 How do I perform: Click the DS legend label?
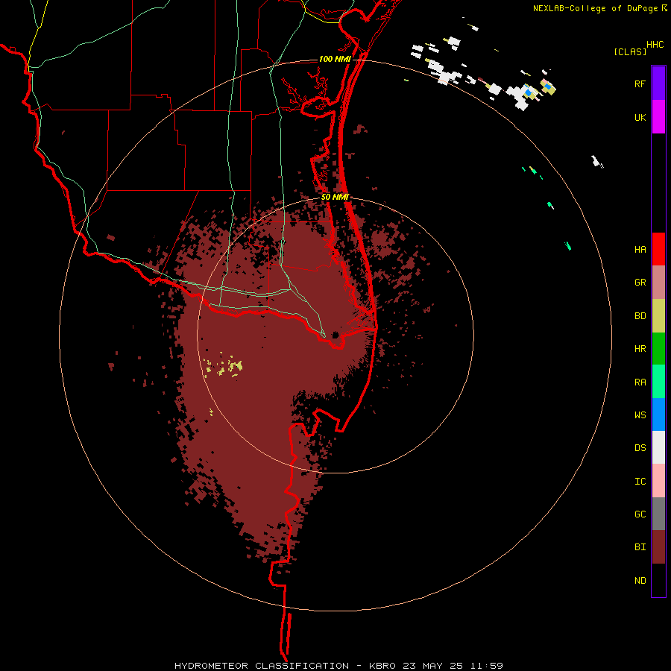coord(640,448)
